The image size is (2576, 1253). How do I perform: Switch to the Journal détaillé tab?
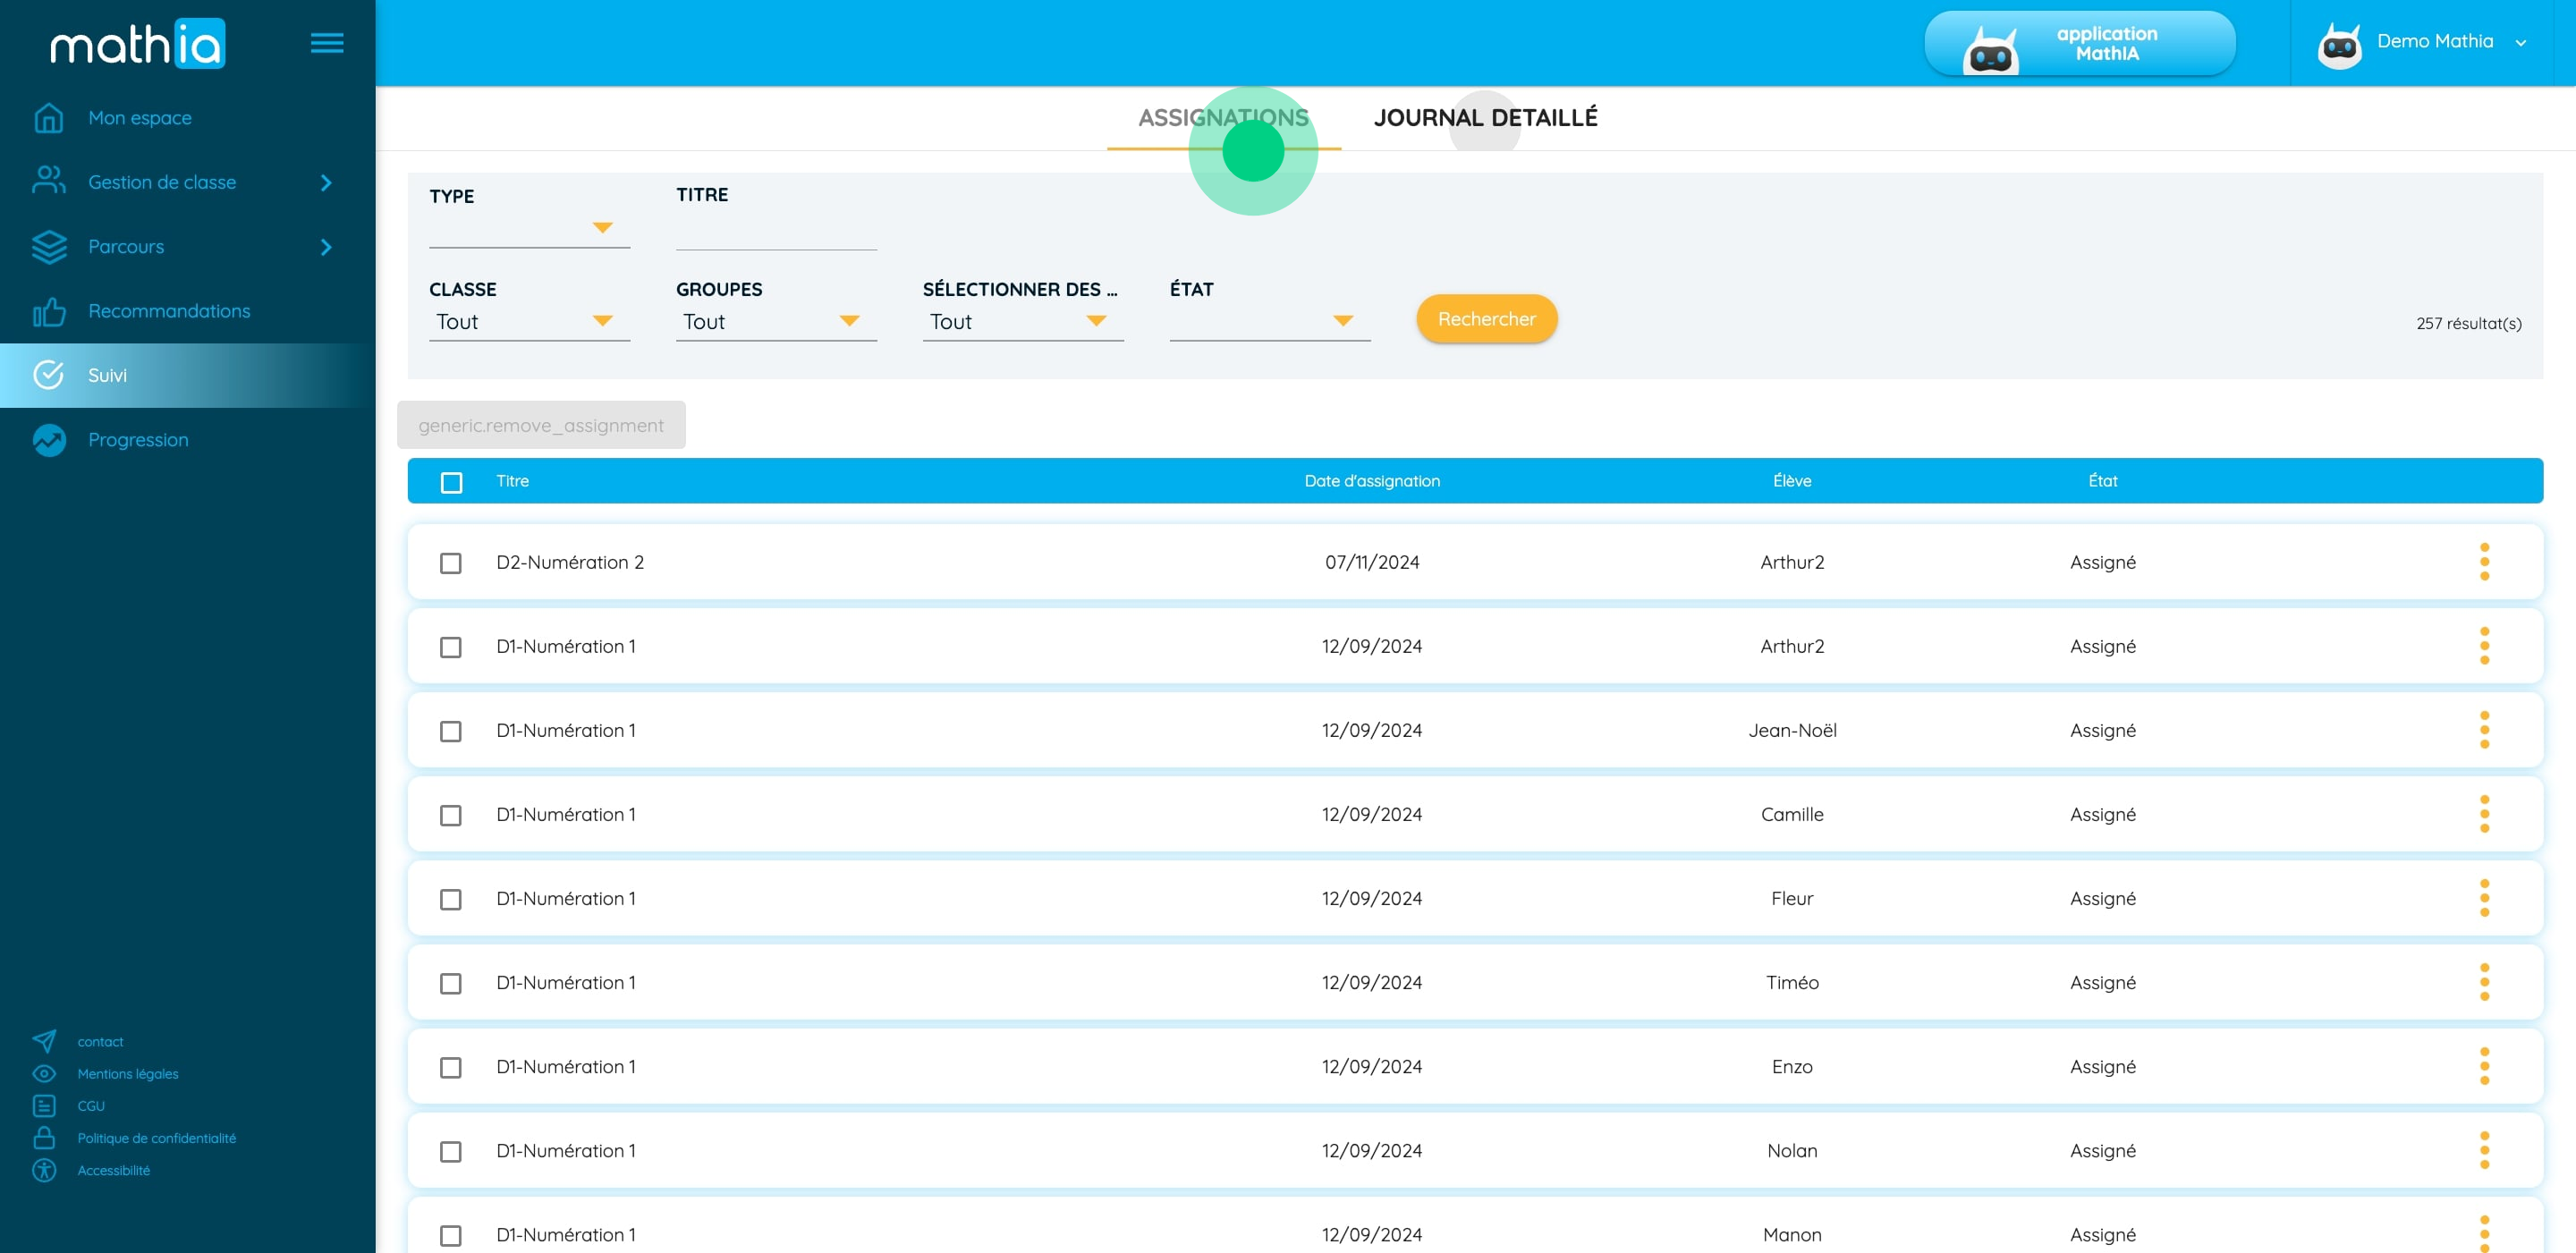click(x=1484, y=118)
